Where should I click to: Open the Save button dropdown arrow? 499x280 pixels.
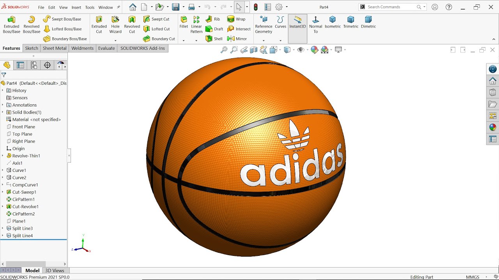(183, 7)
